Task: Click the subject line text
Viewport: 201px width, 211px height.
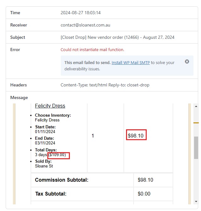Action: 117,37
